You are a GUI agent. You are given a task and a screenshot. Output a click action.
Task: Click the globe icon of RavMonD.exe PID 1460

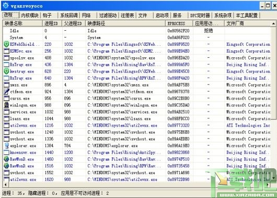point(6,159)
